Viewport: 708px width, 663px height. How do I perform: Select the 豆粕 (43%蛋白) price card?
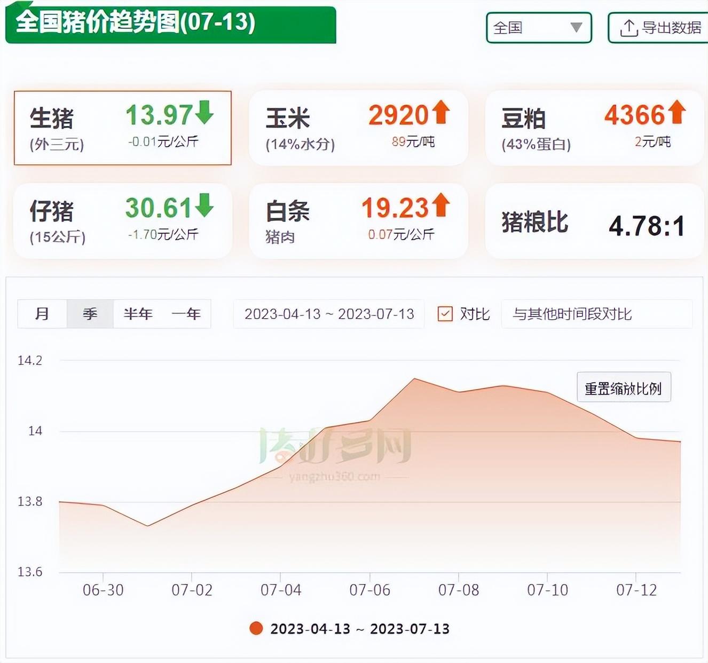(594, 128)
